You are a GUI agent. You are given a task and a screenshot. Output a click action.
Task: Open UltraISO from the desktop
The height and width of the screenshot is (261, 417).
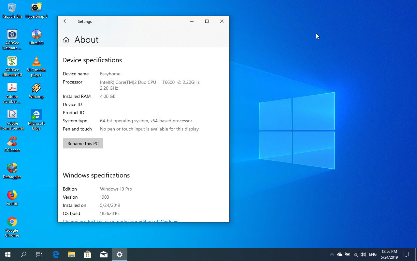(36, 34)
